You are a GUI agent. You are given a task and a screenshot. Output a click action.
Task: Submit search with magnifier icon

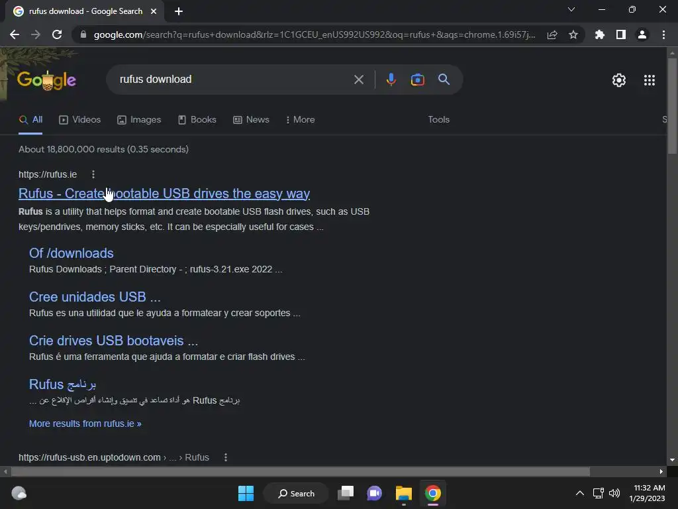pos(444,80)
